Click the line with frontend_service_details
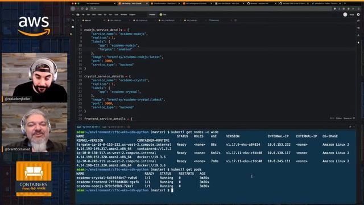Image resolution: width=364 pixels, height=205 pixels. tap(108, 119)
